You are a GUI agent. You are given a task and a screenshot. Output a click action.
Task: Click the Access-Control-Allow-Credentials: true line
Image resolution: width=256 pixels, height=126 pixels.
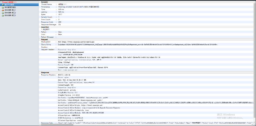point(73,110)
